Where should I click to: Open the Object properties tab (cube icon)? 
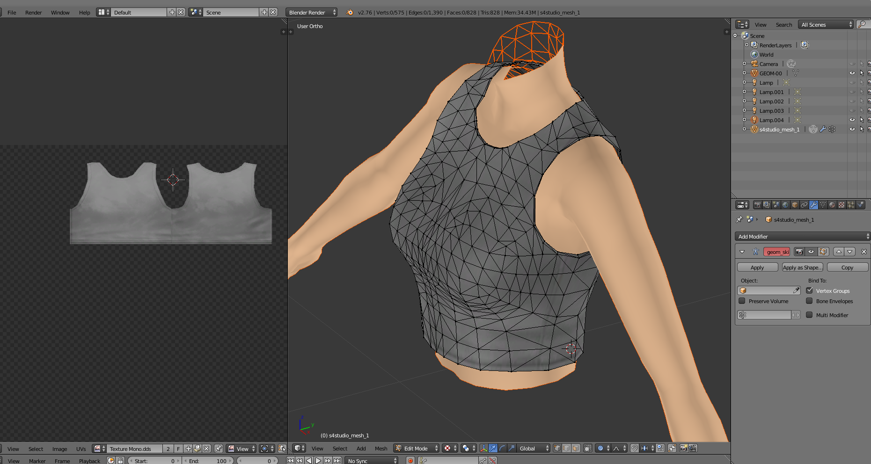click(794, 205)
